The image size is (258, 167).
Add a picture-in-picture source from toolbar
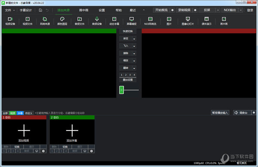(x=224, y=21)
